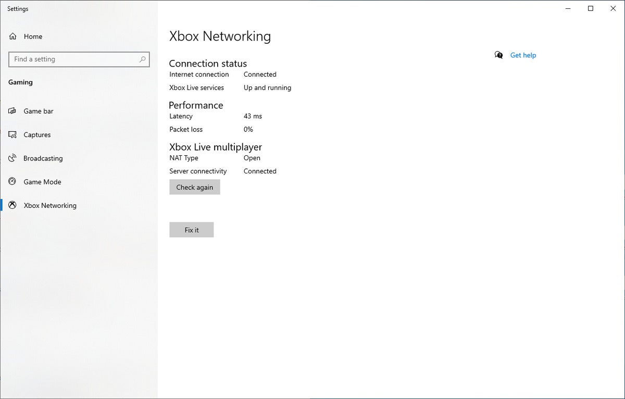Close the Settings window
The width and height of the screenshot is (625, 399).
[x=613, y=8]
